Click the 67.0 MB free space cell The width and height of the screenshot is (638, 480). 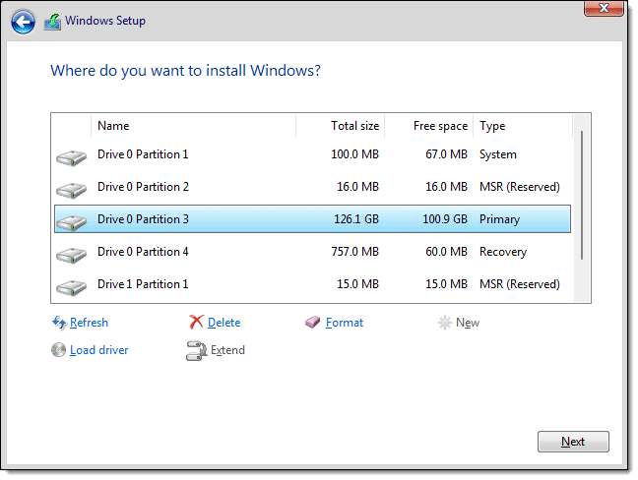click(446, 154)
